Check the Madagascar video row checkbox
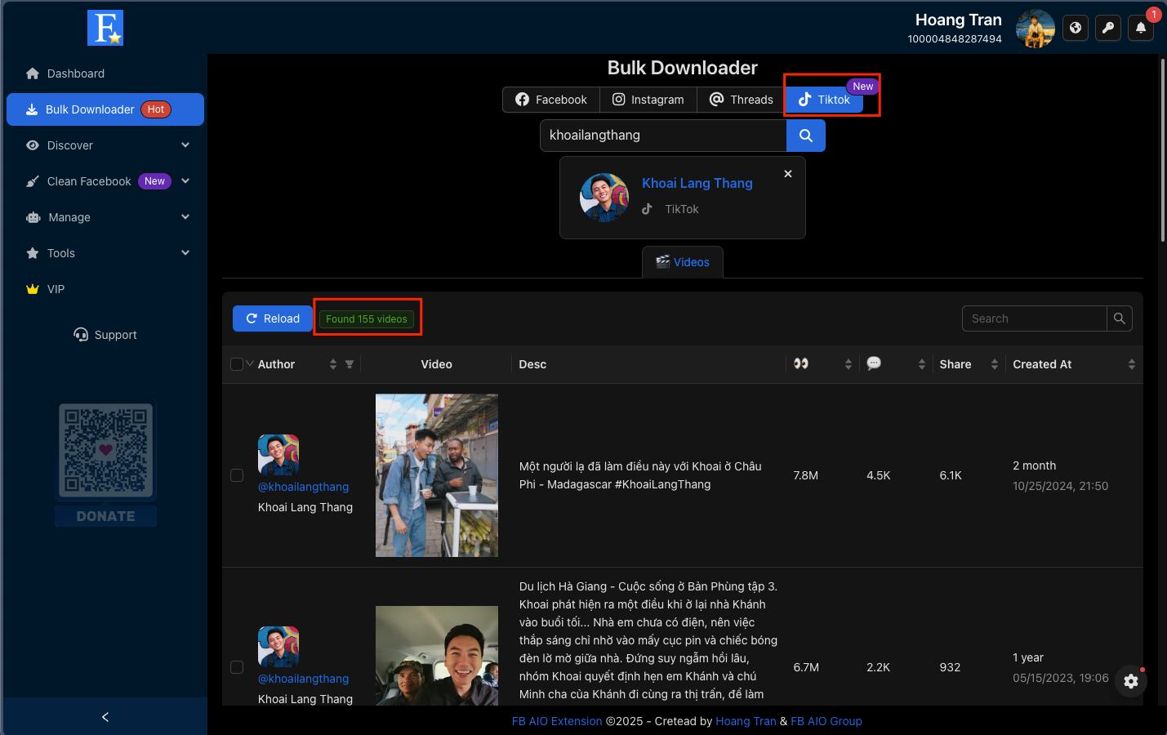The height and width of the screenshot is (735, 1167). 237,475
